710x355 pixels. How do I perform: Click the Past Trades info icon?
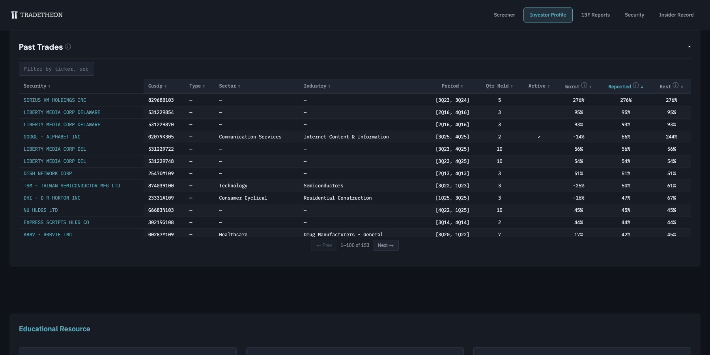click(68, 47)
